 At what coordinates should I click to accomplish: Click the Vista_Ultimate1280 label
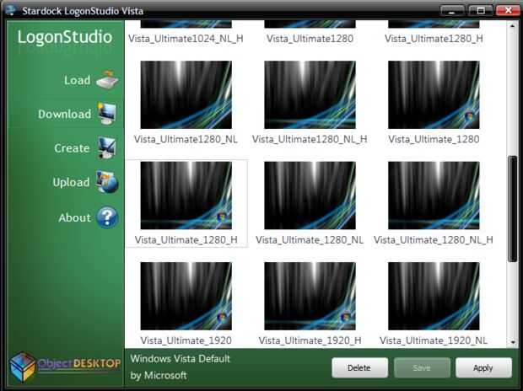pyautogui.click(x=310, y=39)
